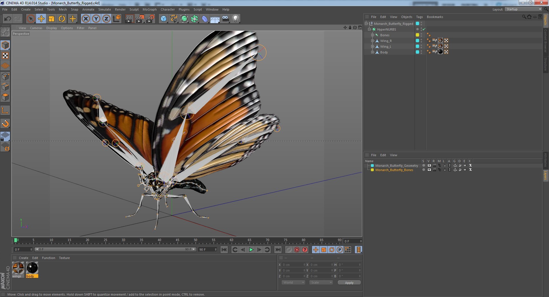
Task: Click the timeline preview range slider bar
Action: pyautogui.click(x=115, y=249)
